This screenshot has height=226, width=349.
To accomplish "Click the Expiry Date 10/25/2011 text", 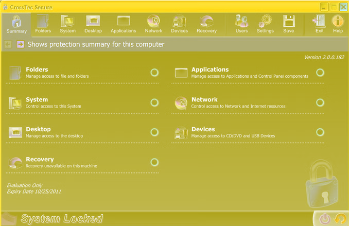I will (x=34, y=192).
